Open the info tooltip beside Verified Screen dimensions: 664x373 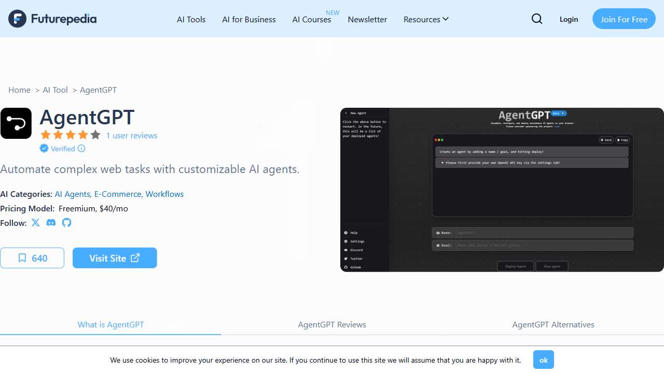[x=82, y=149]
